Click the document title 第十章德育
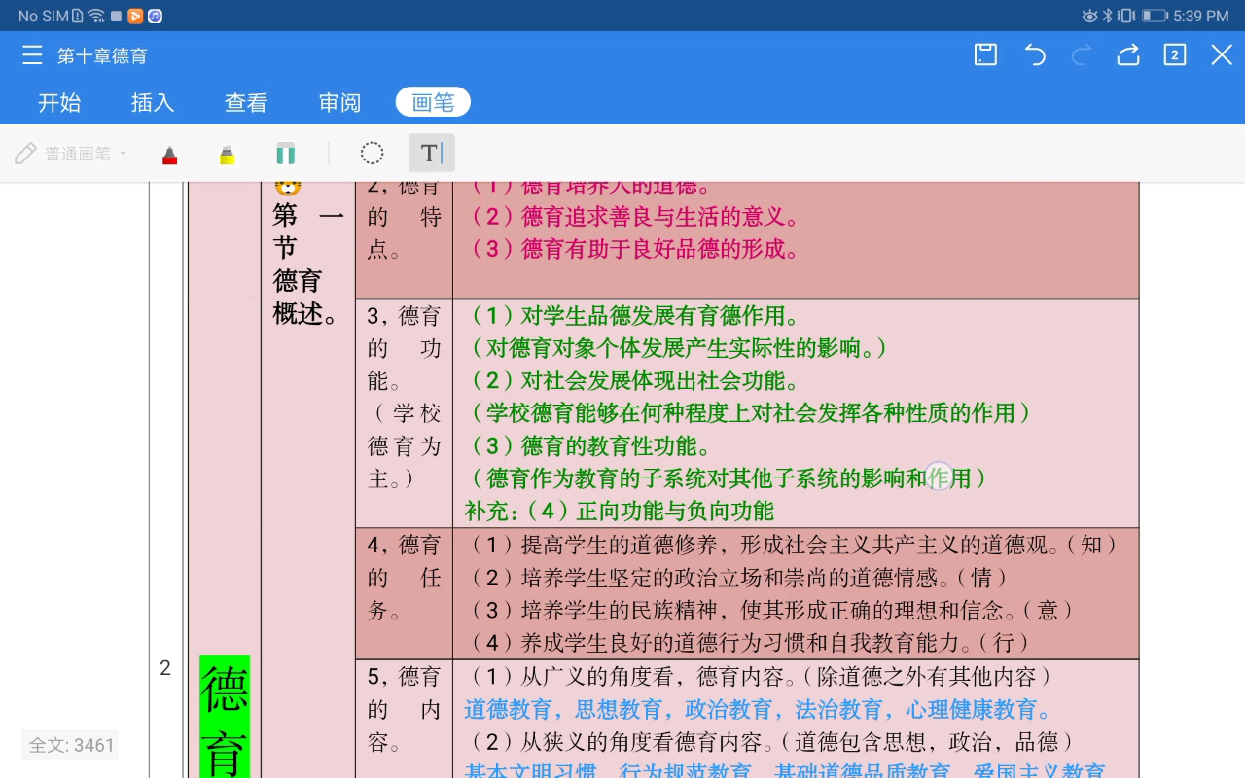The image size is (1245, 778). tap(102, 56)
